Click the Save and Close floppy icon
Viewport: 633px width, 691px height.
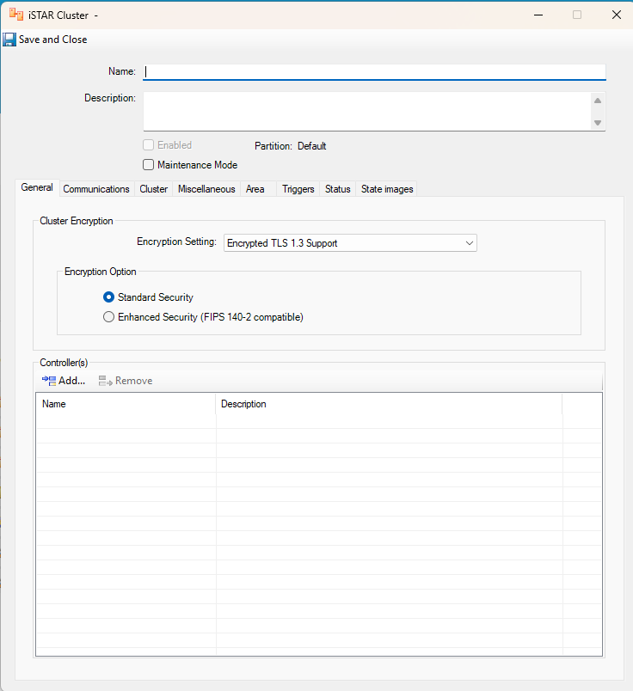click(x=9, y=40)
